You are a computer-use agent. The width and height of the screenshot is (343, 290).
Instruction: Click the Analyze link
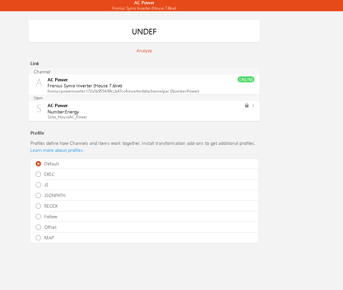coord(144,51)
